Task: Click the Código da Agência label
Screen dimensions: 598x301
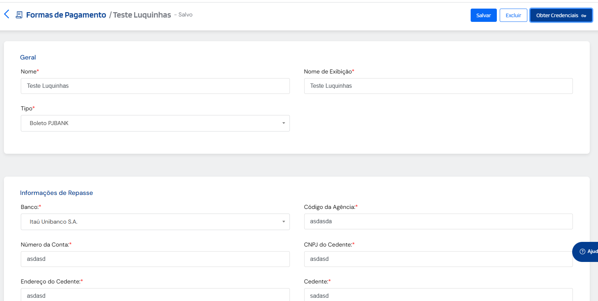Action: [x=331, y=207]
